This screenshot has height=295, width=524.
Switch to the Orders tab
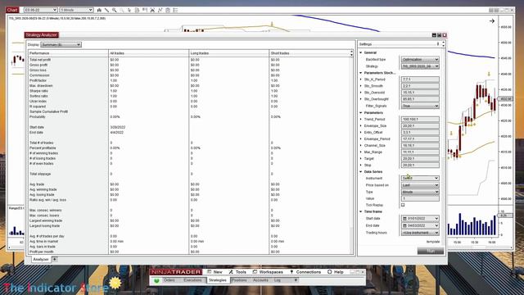pos(169,280)
